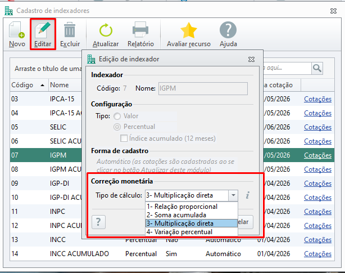Click the search magnifier icon

tap(317, 68)
